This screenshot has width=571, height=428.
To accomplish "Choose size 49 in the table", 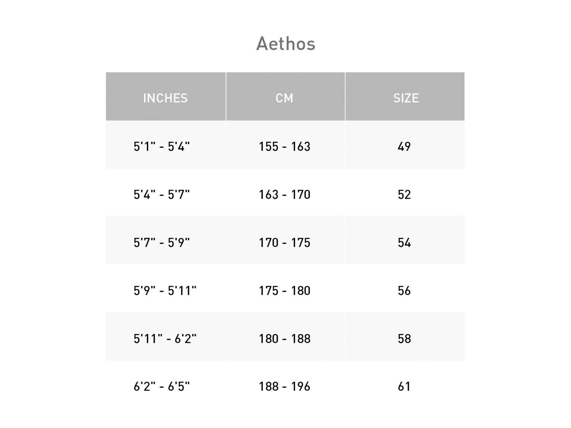I will coord(404,147).
